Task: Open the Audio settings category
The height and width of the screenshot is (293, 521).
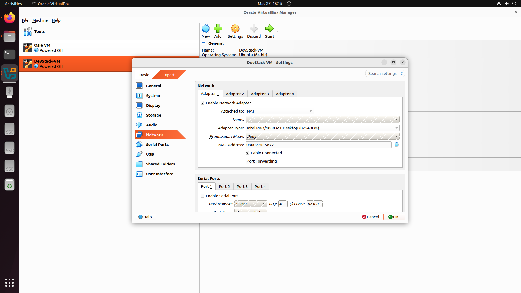Action: click(x=160, y=125)
